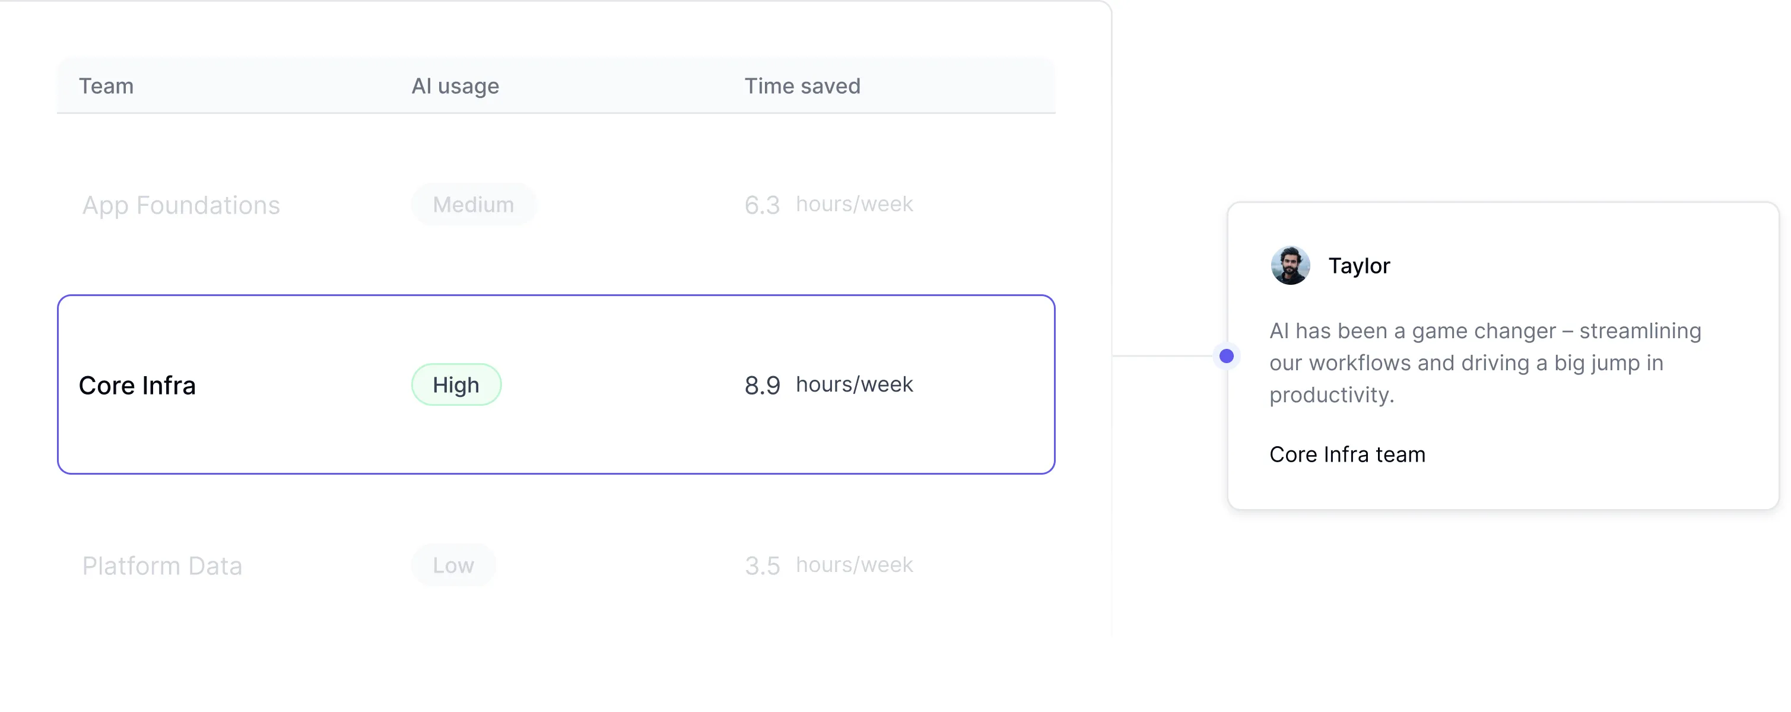
Task: Click the name Taylor in the card
Action: pos(1358,266)
